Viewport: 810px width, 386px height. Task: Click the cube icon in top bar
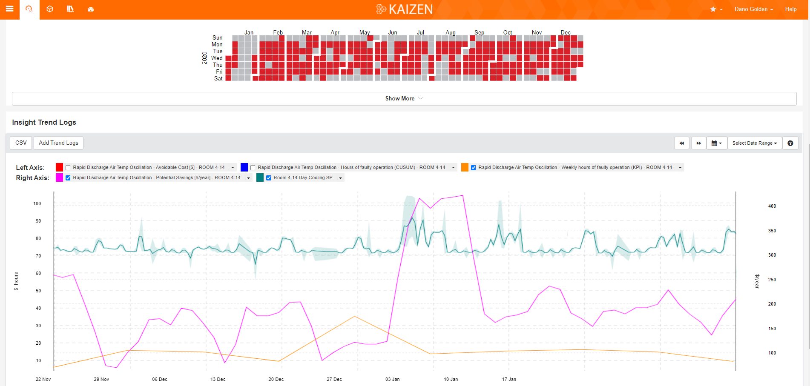click(50, 9)
